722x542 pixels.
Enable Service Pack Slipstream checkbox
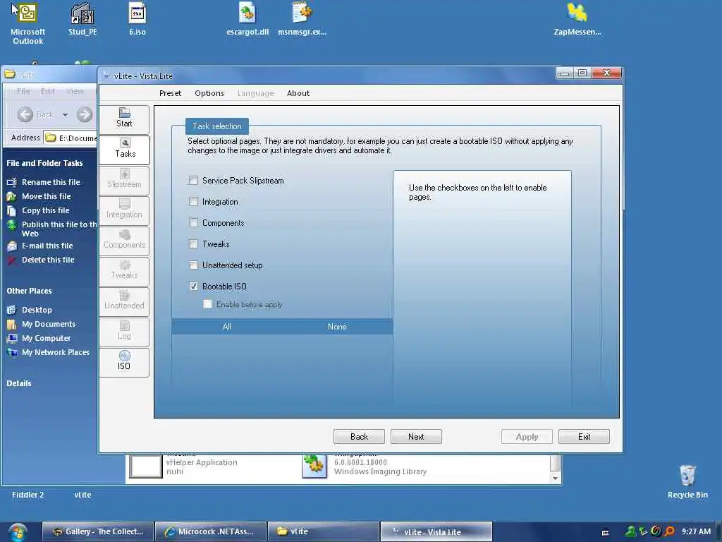tap(193, 180)
